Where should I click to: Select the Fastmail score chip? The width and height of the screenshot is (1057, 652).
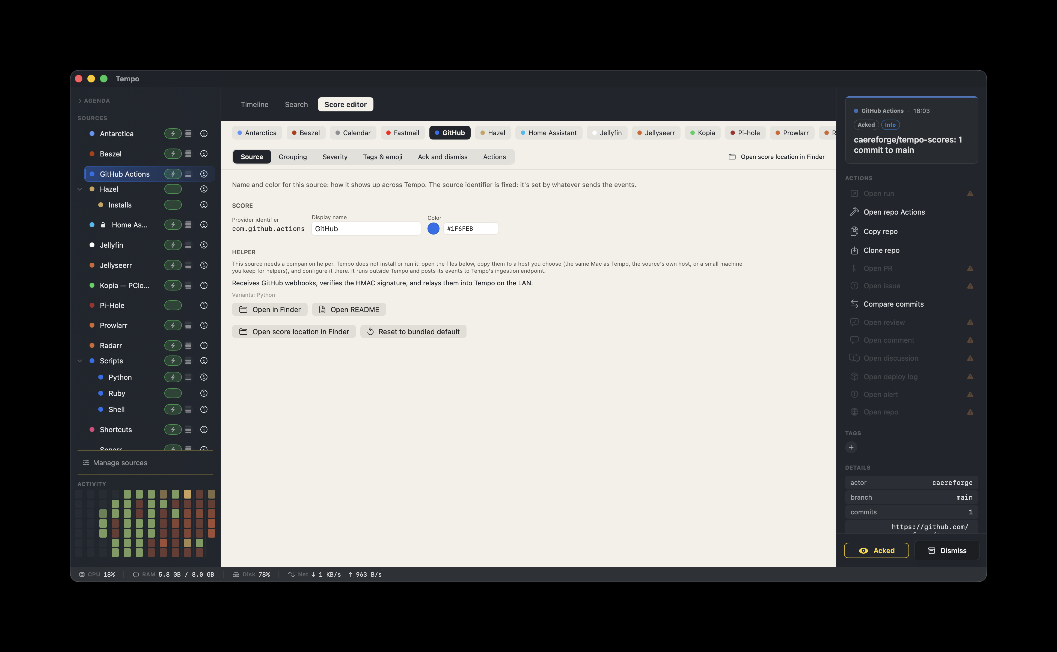tap(402, 133)
